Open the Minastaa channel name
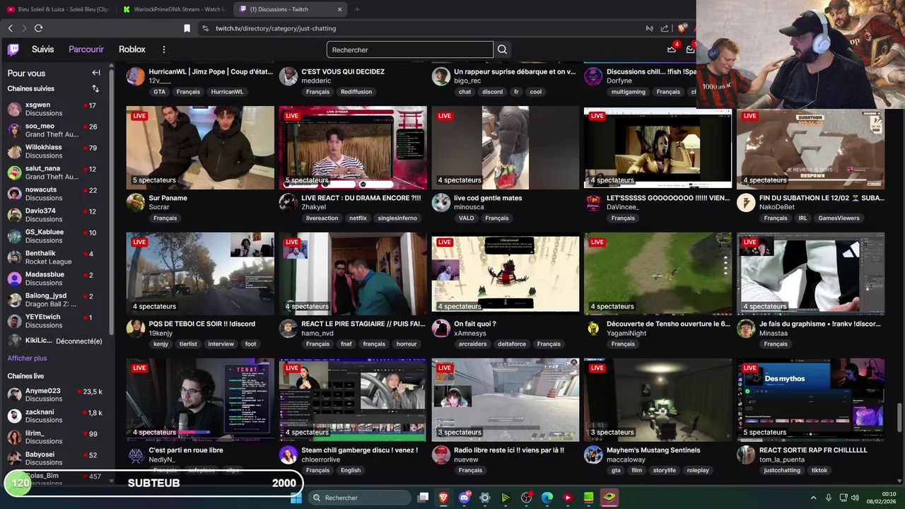Image resolution: width=905 pixels, height=509 pixels. [x=773, y=333]
